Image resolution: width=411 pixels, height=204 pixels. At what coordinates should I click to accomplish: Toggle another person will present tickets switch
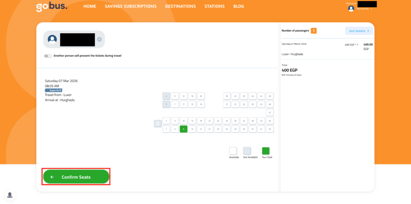(x=48, y=56)
